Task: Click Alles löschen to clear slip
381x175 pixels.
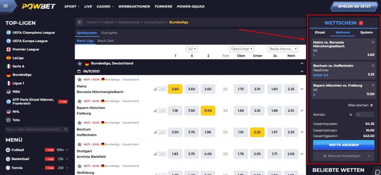Action: coord(360,105)
